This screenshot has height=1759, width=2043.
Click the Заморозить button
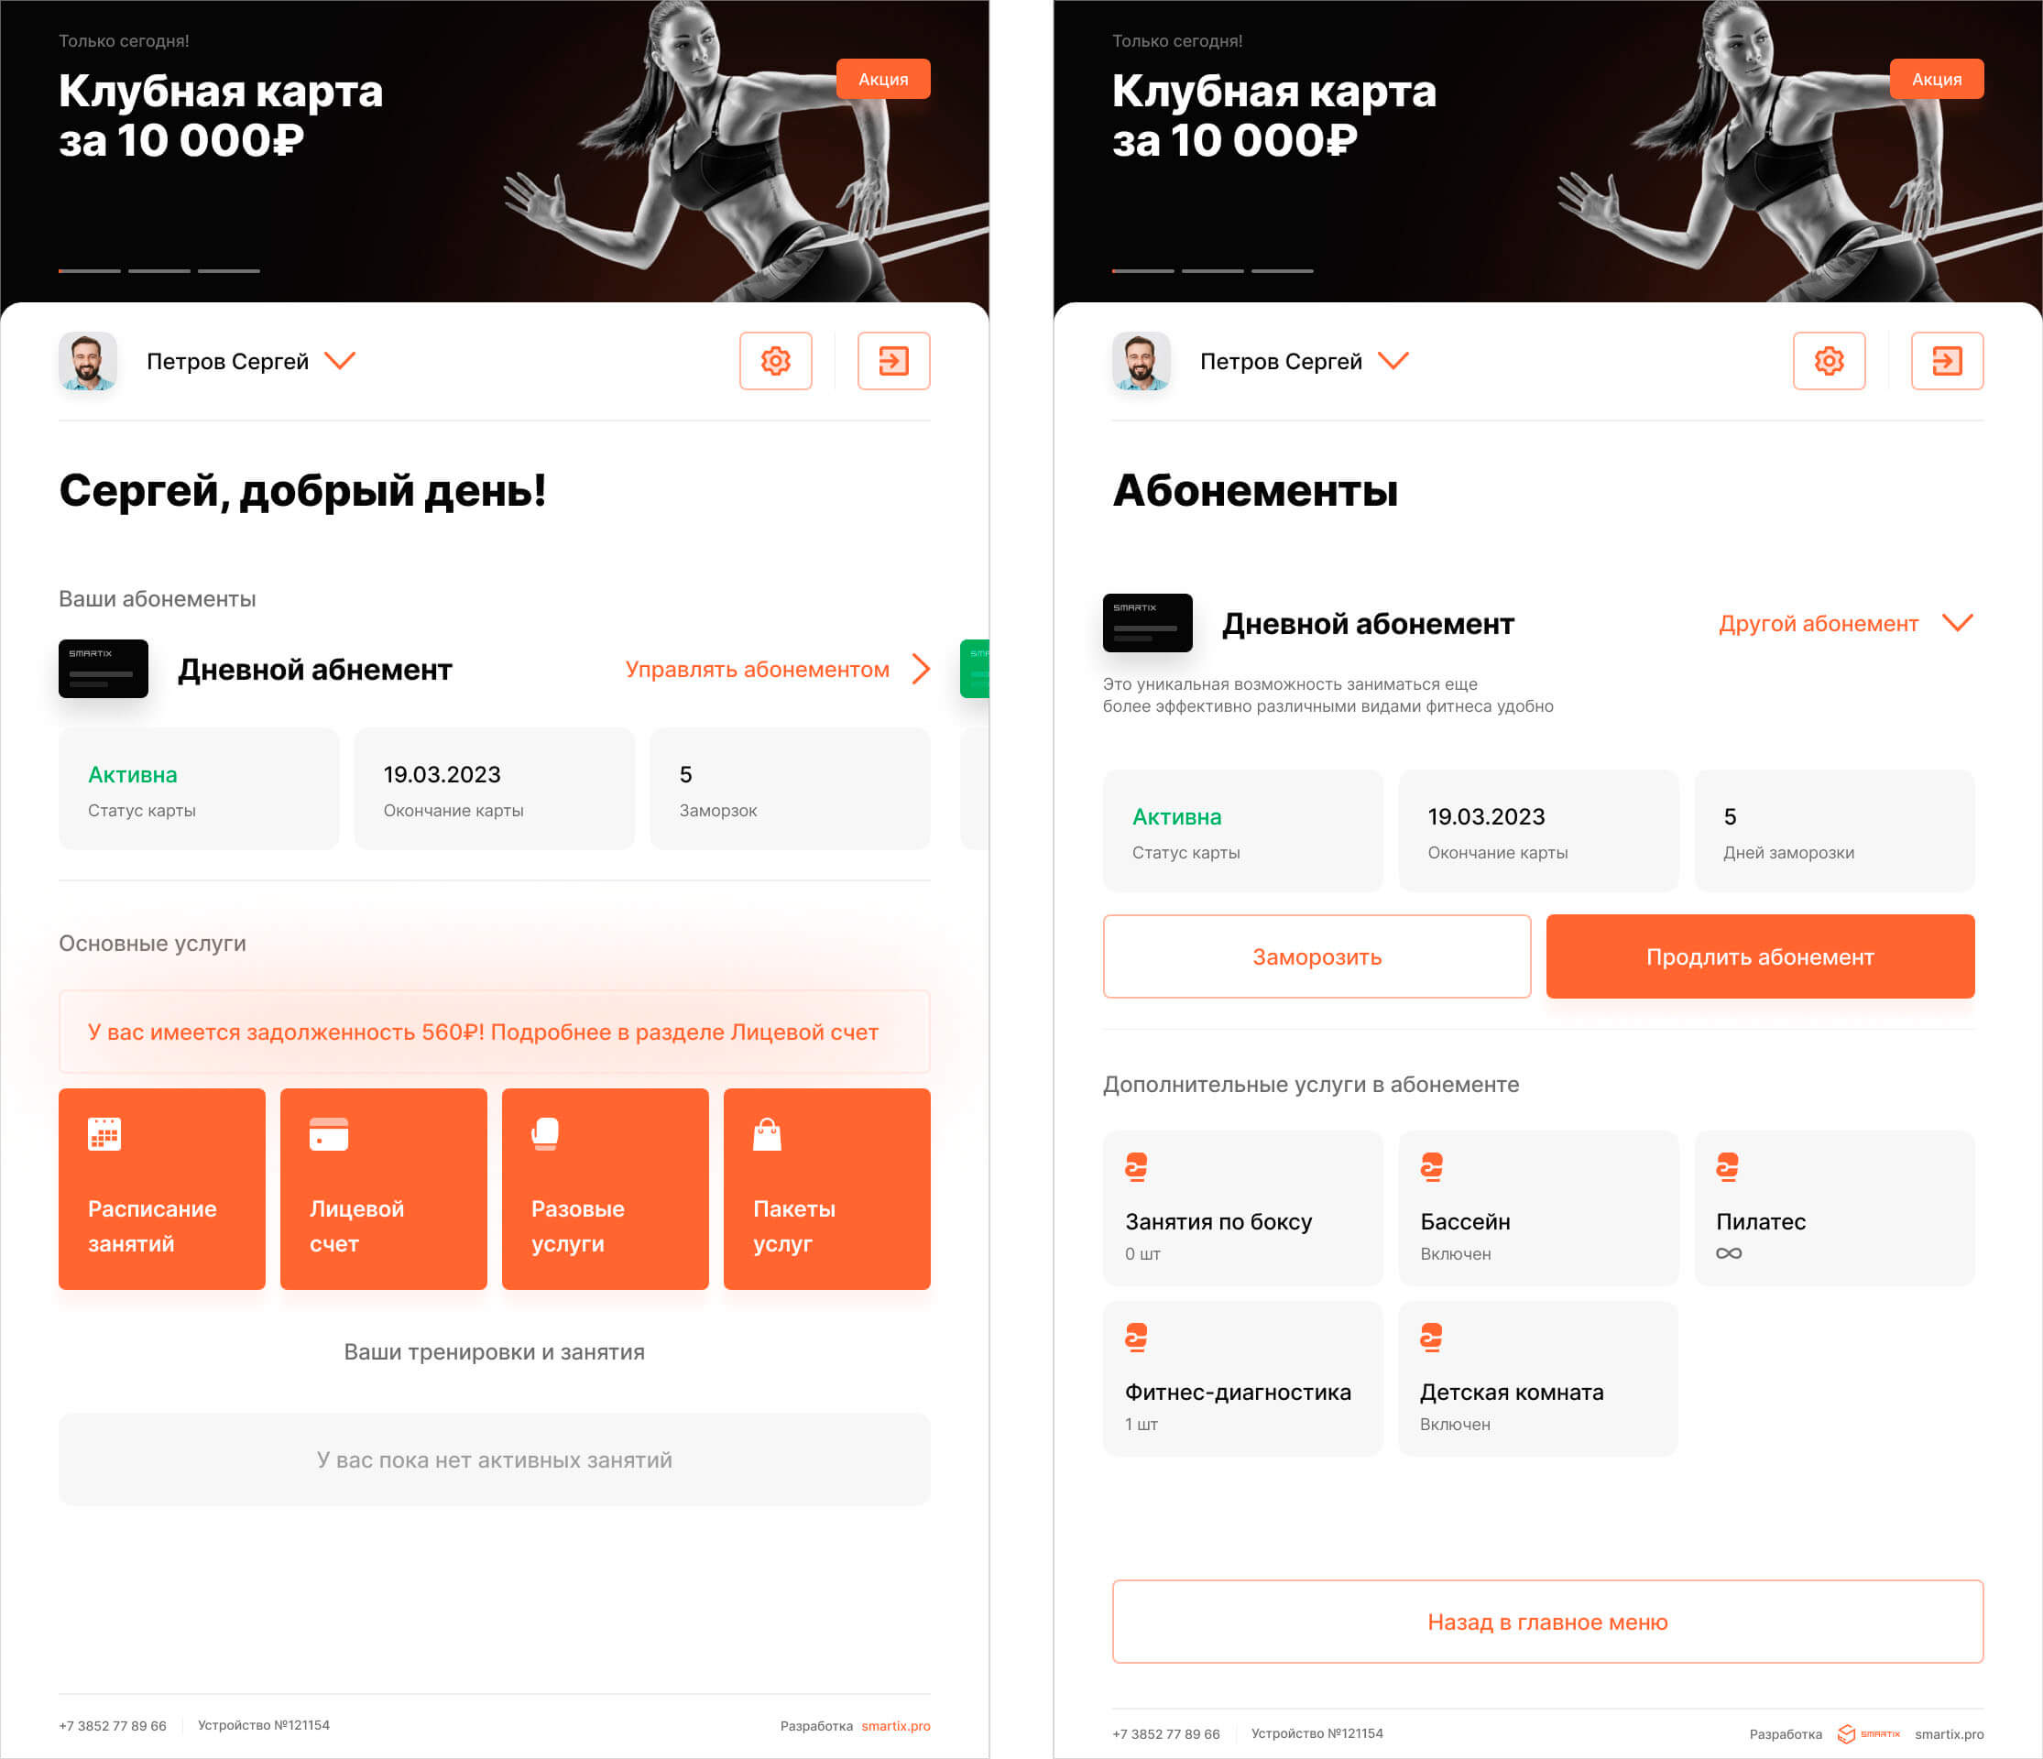(x=1317, y=956)
